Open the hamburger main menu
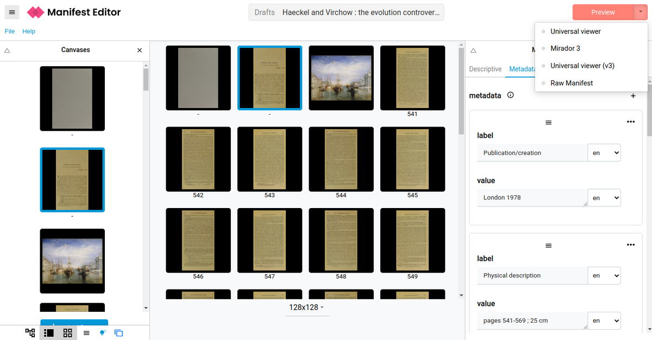This screenshot has height=340, width=652. point(12,12)
